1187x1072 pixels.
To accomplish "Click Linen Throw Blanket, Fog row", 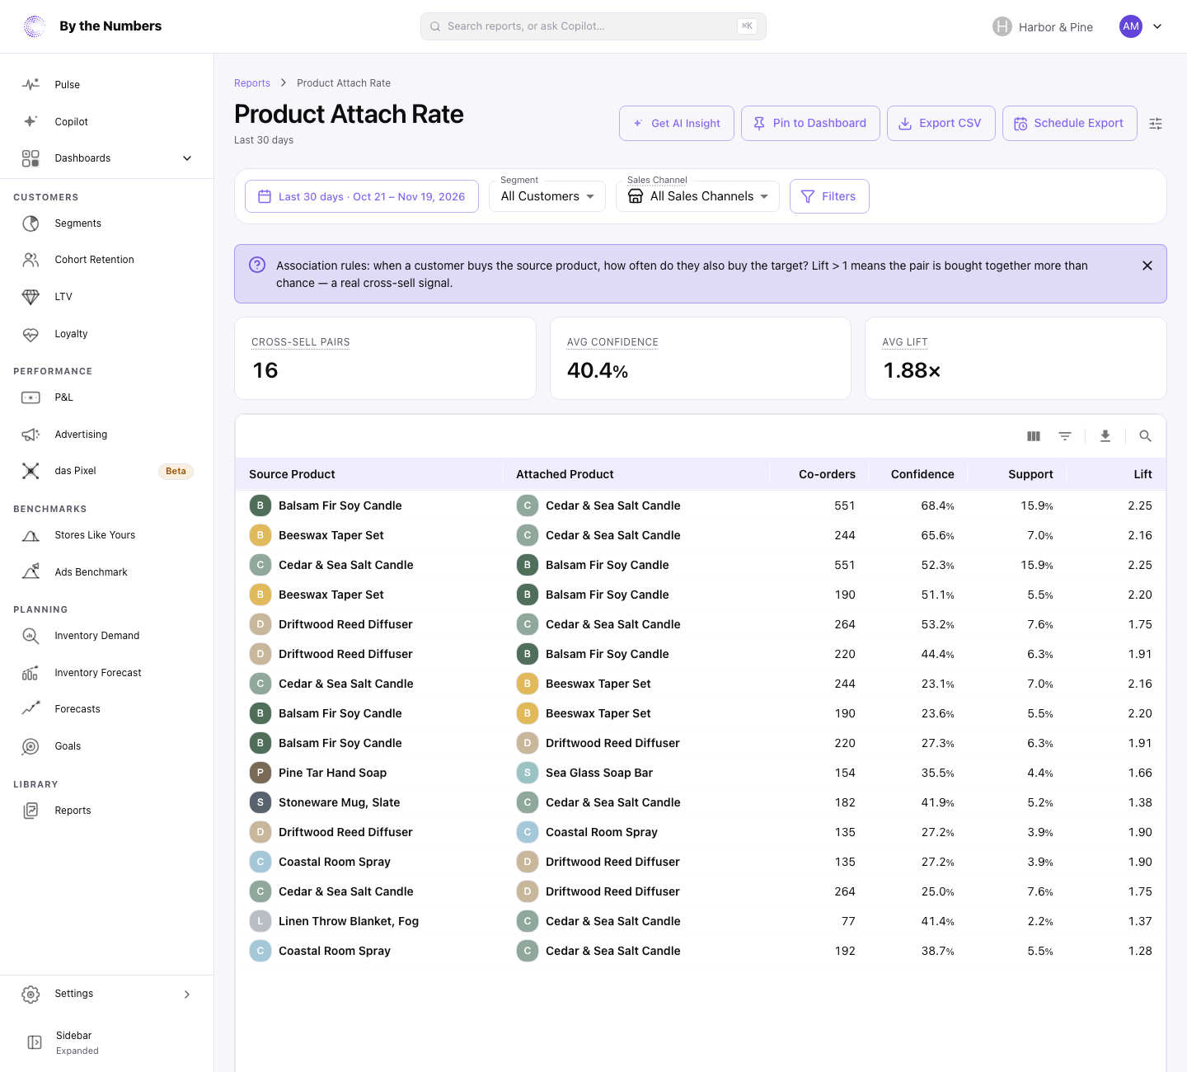I will [701, 921].
